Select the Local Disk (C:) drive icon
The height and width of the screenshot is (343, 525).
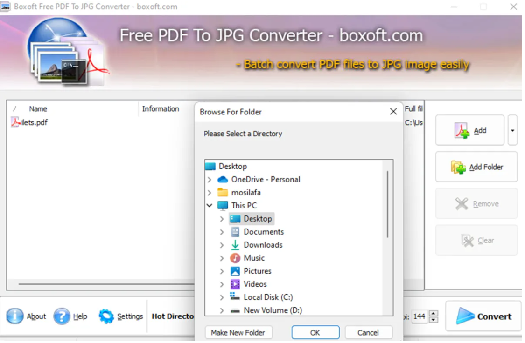click(236, 297)
